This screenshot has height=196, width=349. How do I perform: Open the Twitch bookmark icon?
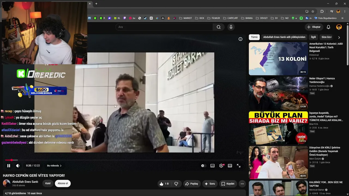pyautogui.click(x=125, y=18)
